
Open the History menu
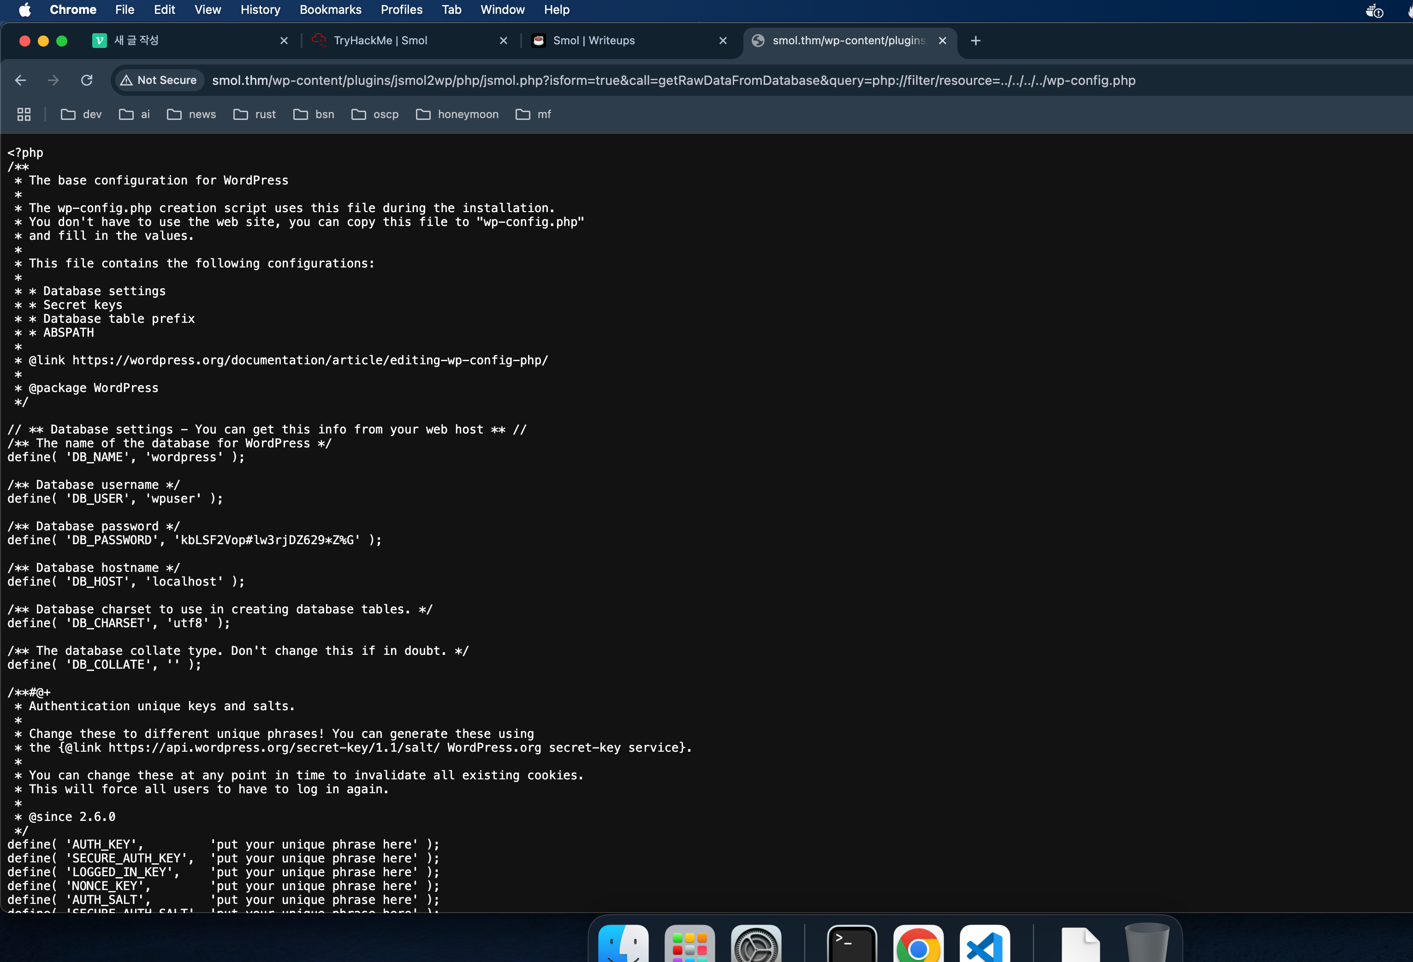260,10
